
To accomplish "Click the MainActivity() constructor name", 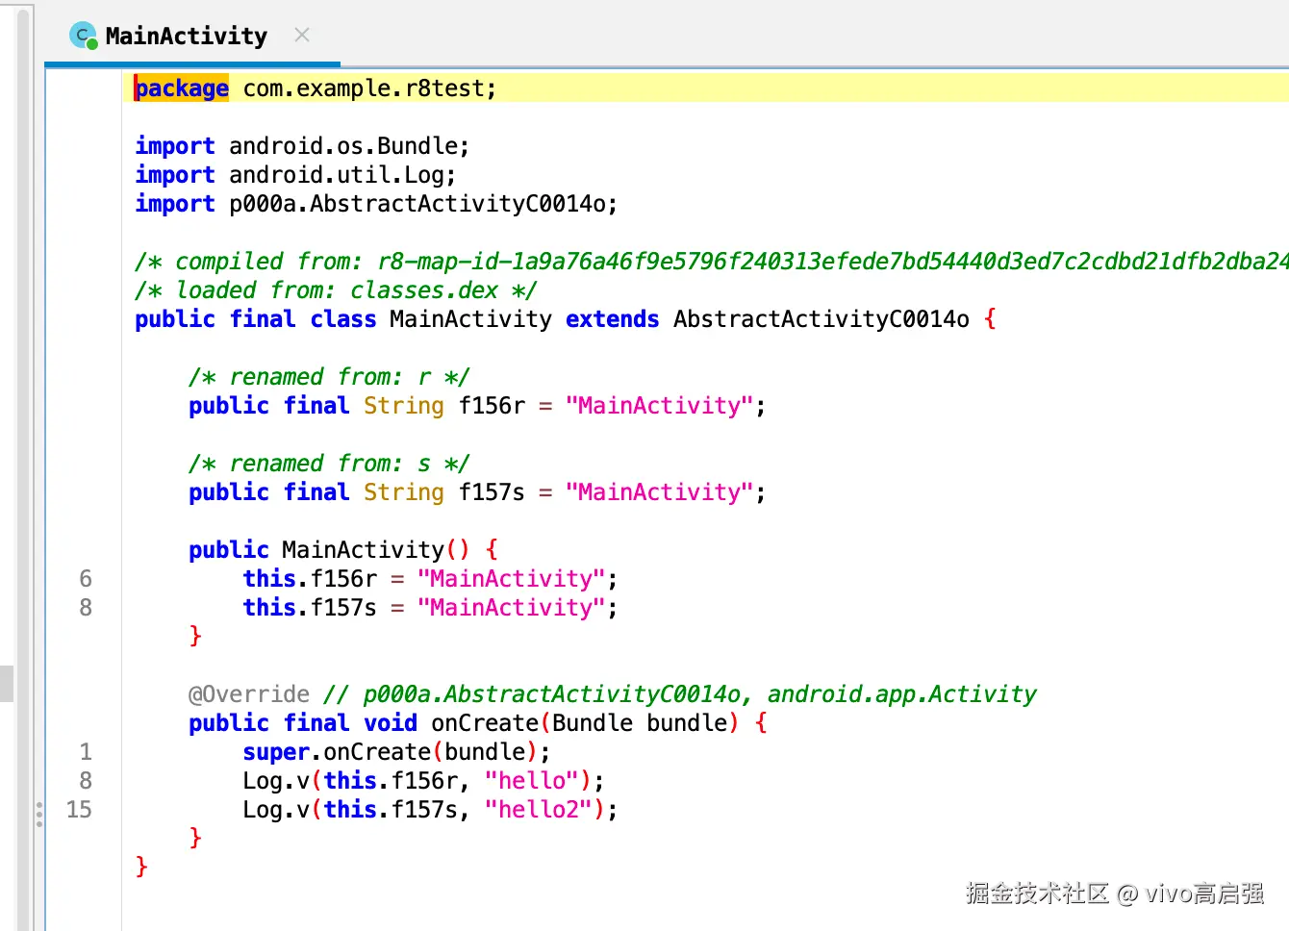I will [363, 549].
